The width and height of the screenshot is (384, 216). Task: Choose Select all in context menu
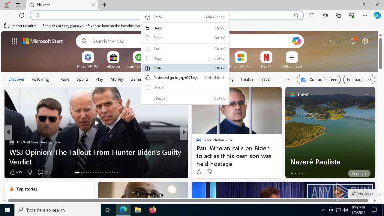pos(185,98)
